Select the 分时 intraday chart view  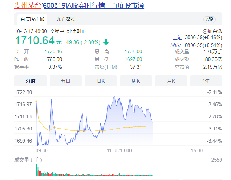coord(30,81)
